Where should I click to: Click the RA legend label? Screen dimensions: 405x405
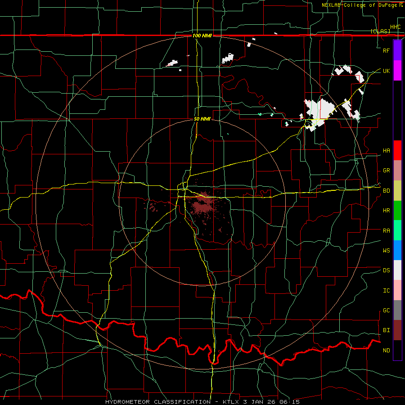[x=387, y=231]
